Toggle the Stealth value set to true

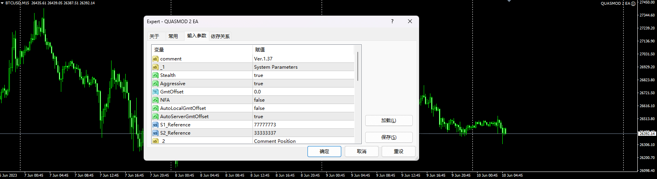(x=258, y=75)
